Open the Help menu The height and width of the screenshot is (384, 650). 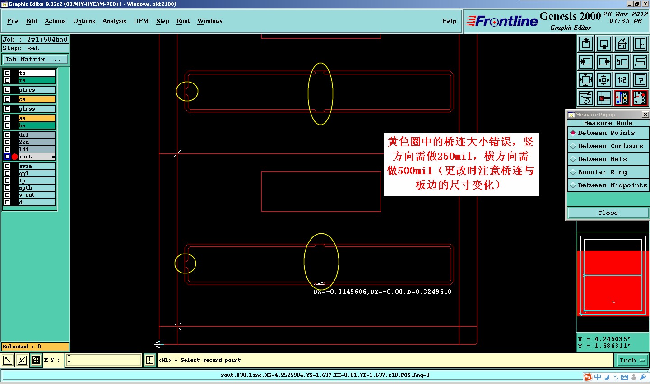pyautogui.click(x=449, y=21)
